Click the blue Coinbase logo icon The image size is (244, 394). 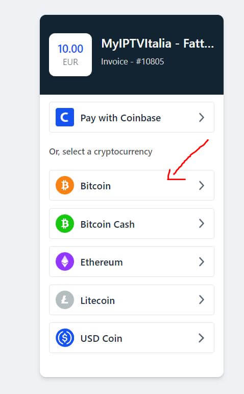tap(65, 117)
